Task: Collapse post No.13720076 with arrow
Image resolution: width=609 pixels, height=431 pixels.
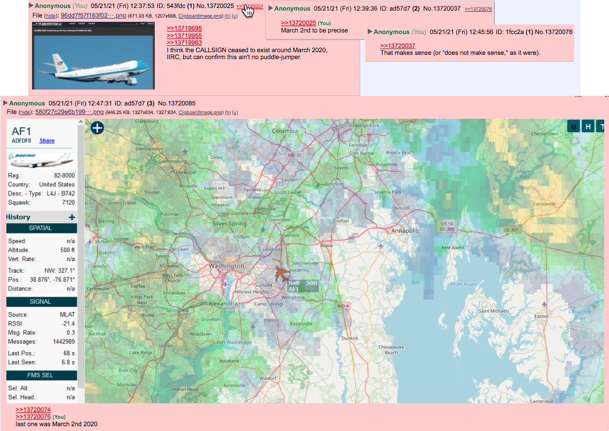Action: (370, 32)
